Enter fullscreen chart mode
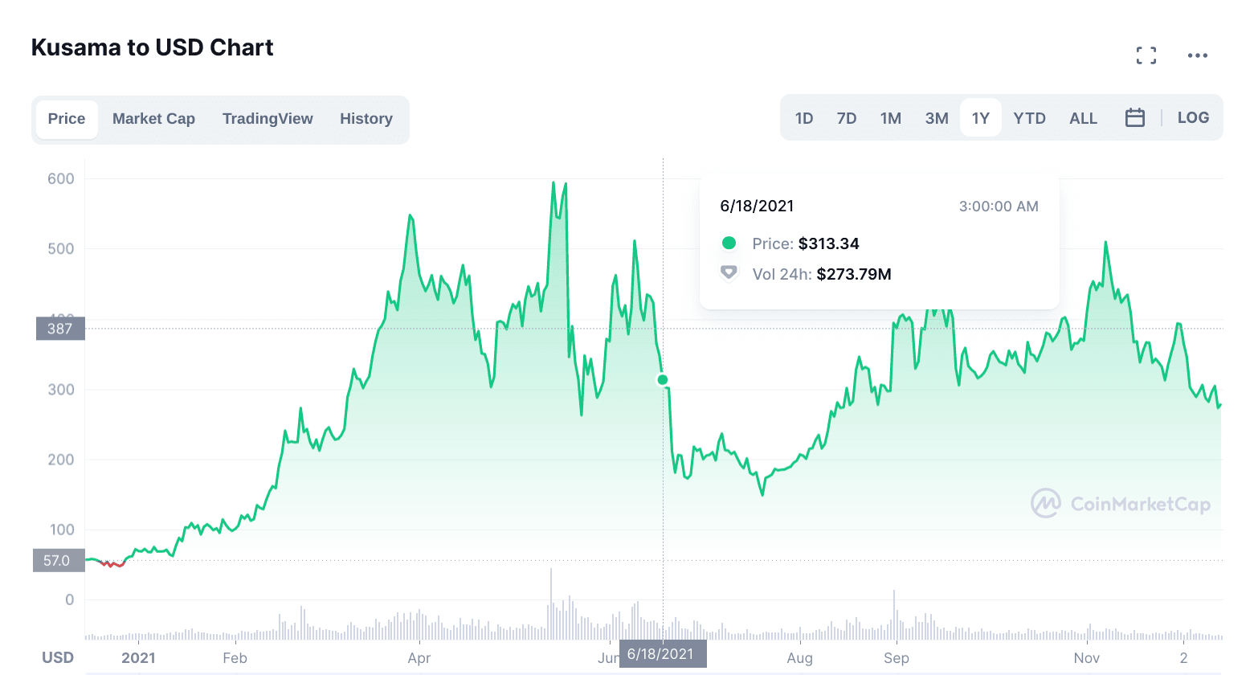Image resolution: width=1254 pixels, height=675 pixels. coord(1146,55)
